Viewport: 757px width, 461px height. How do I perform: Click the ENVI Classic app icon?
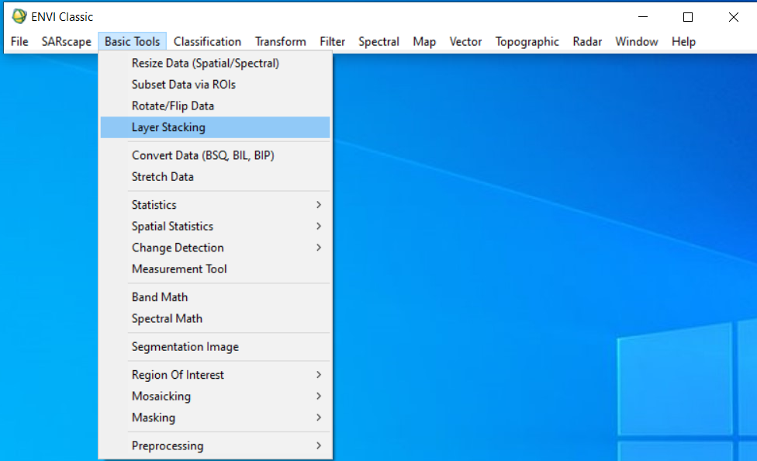pos(19,16)
